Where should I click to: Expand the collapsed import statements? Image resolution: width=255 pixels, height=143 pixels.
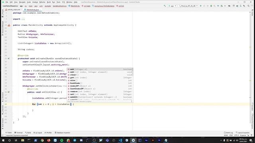tap(23, 19)
